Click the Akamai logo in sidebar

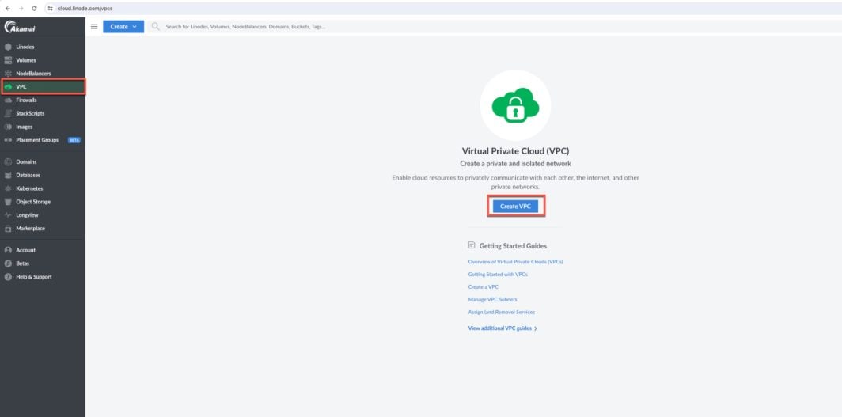[20, 27]
